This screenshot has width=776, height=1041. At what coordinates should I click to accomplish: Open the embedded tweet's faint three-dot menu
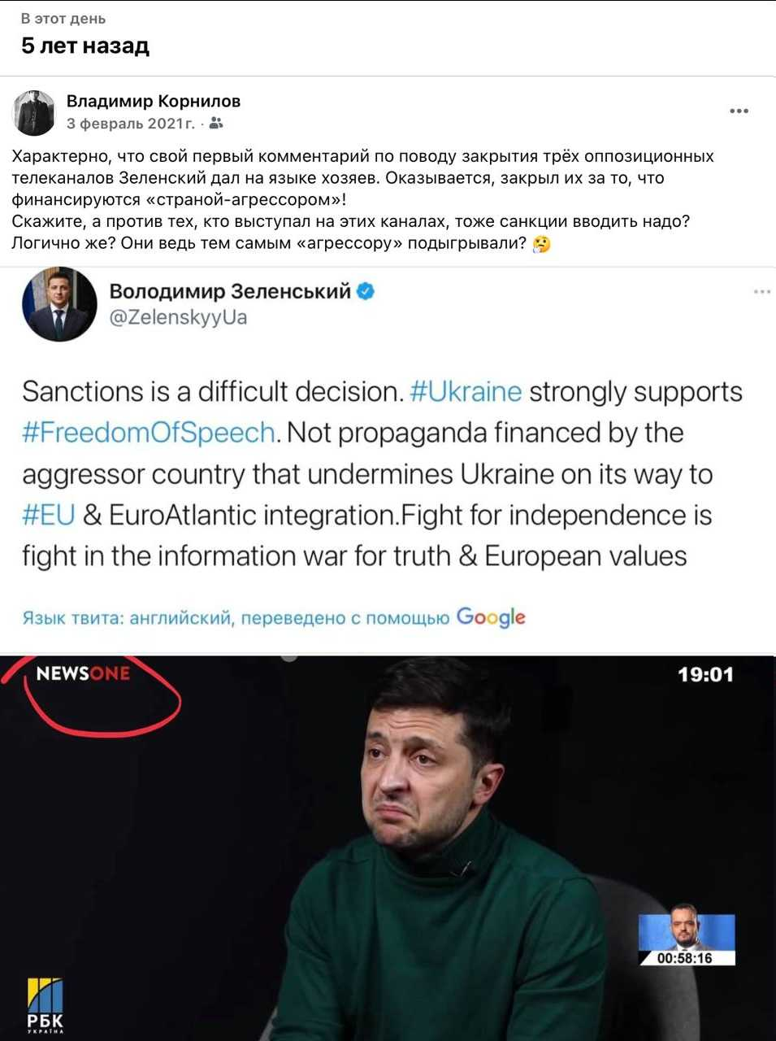(761, 291)
